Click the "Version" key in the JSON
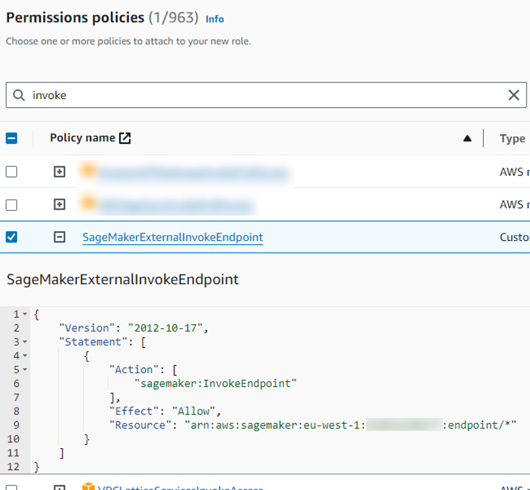The height and width of the screenshot is (490, 530). [x=88, y=328]
